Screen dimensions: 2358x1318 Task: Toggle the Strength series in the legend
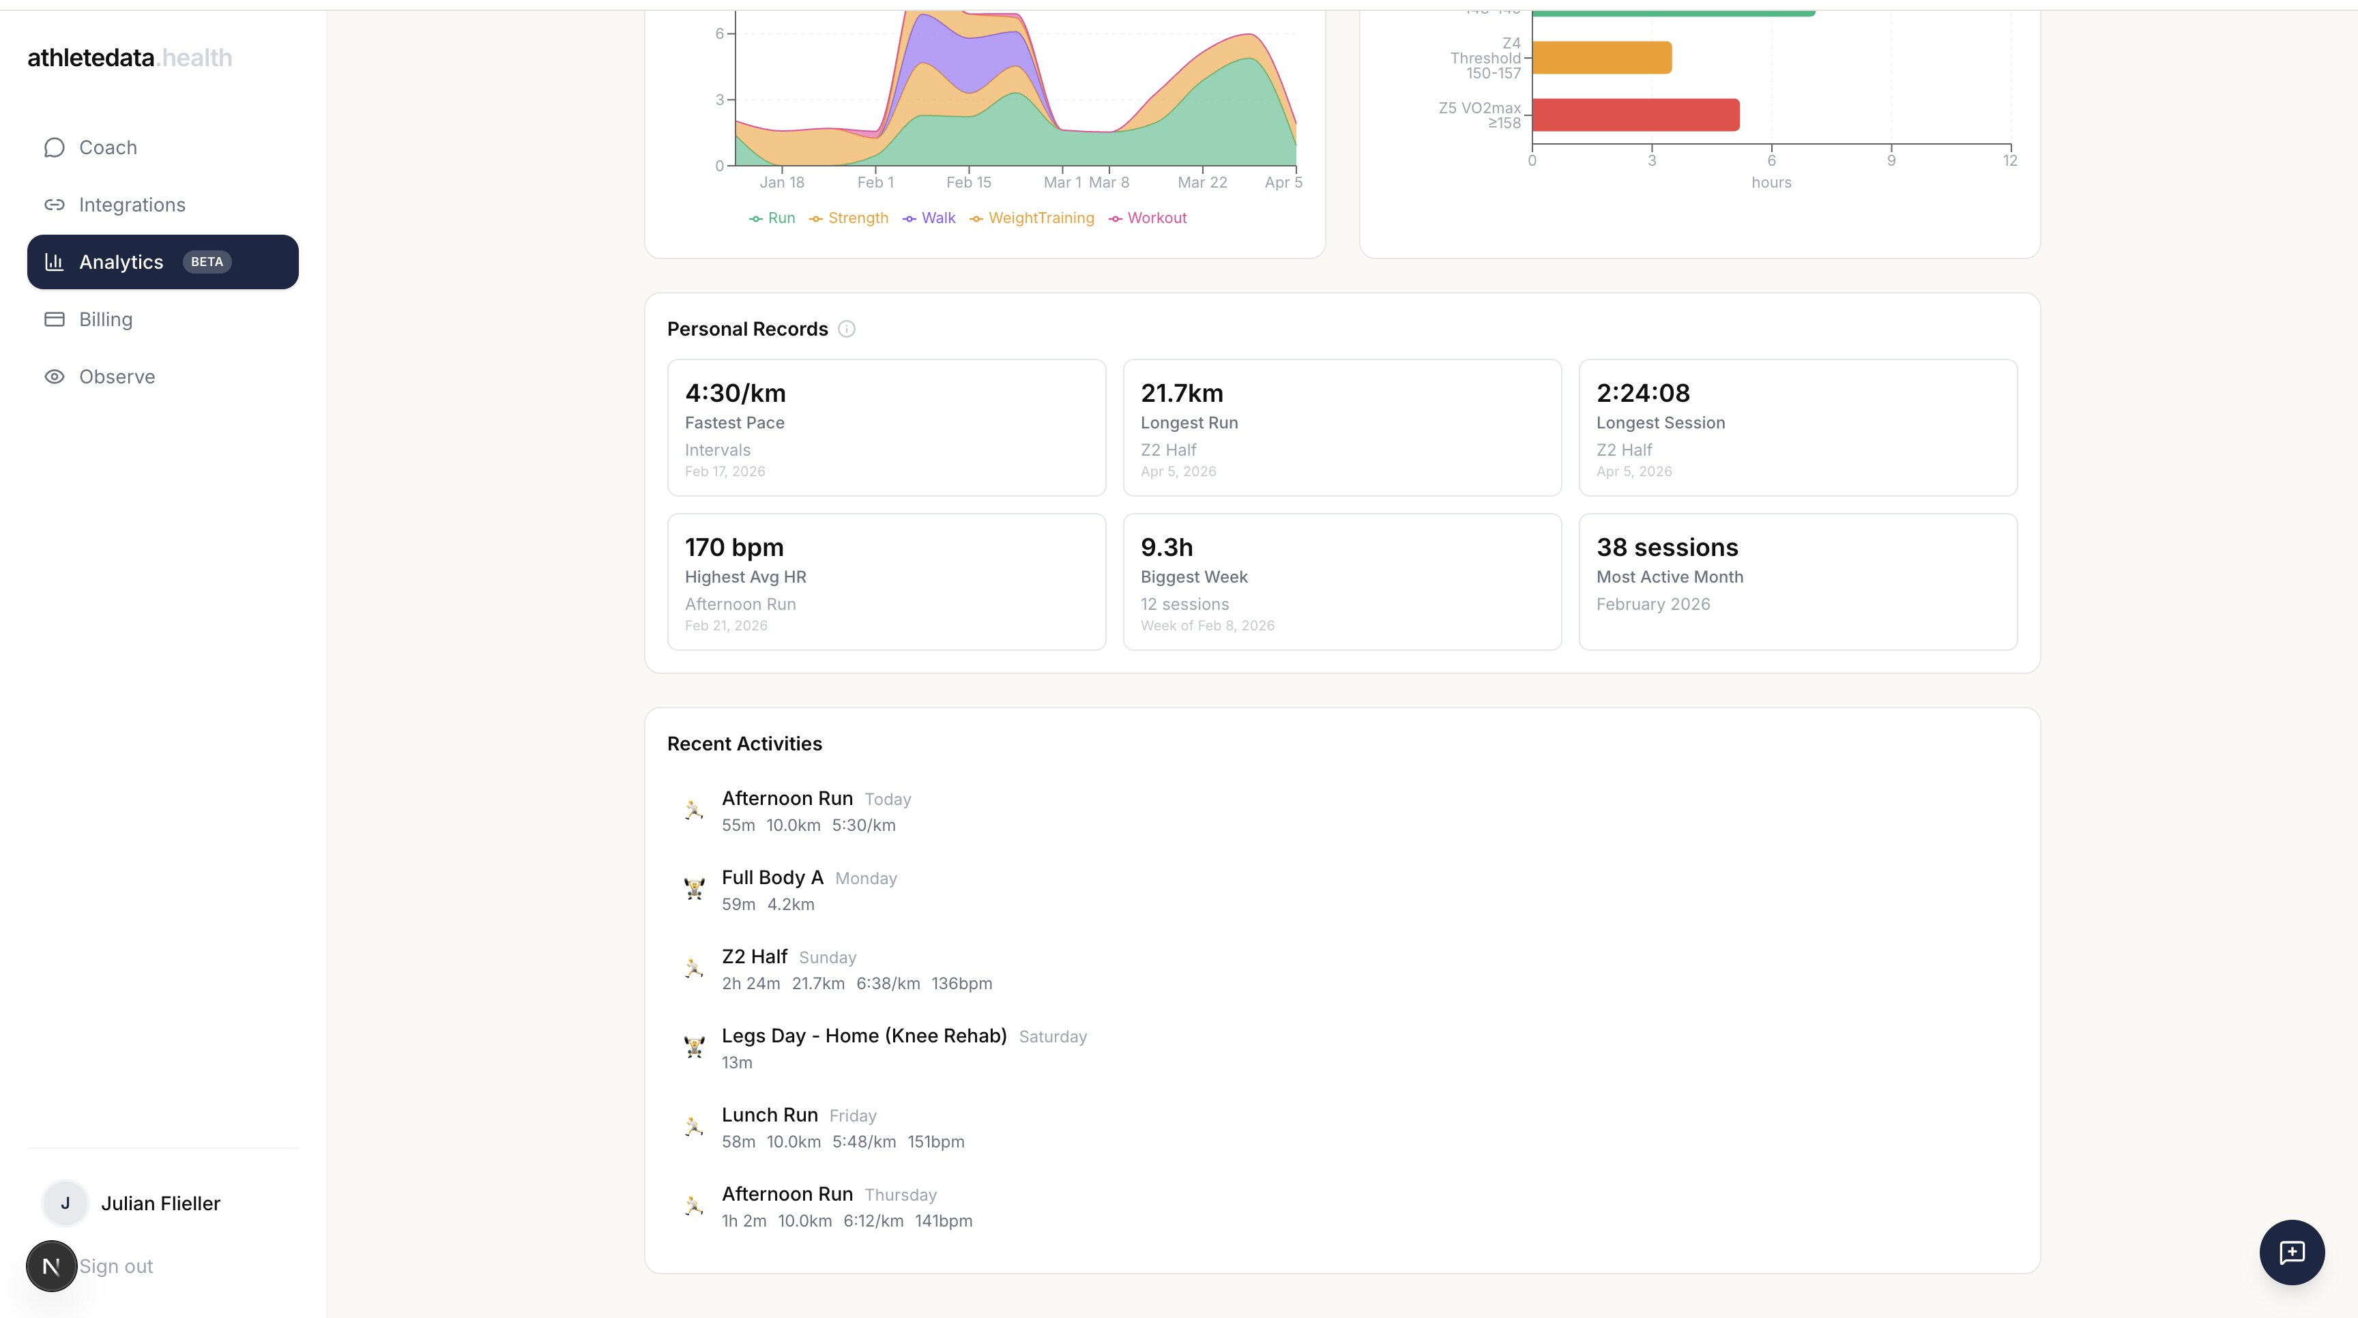(x=849, y=218)
